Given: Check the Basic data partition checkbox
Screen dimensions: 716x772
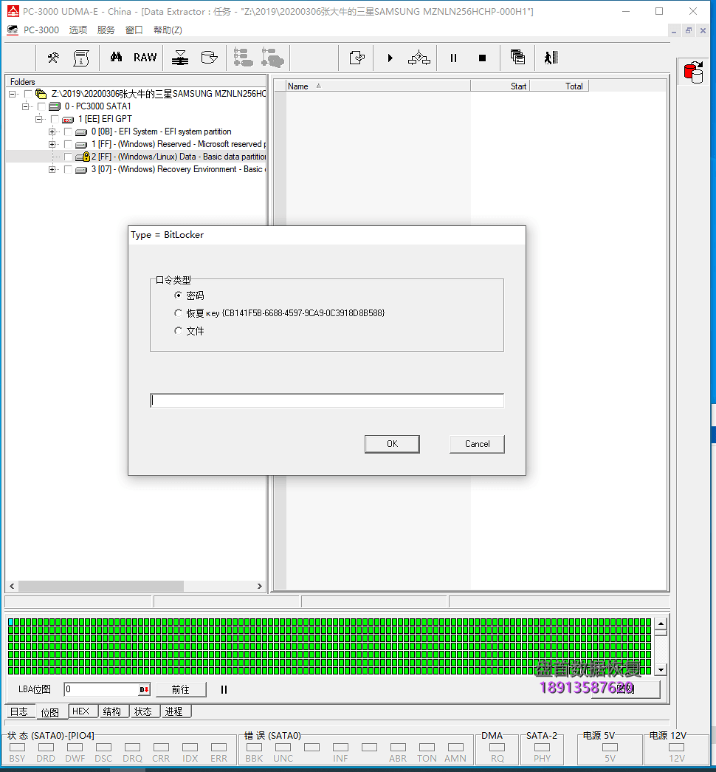Looking at the screenshot, I should coord(68,157).
